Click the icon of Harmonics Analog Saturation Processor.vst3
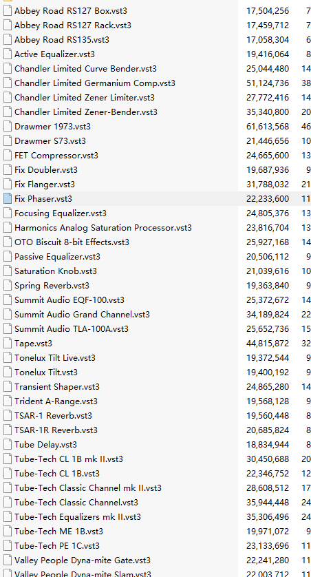 (x=8, y=228)
